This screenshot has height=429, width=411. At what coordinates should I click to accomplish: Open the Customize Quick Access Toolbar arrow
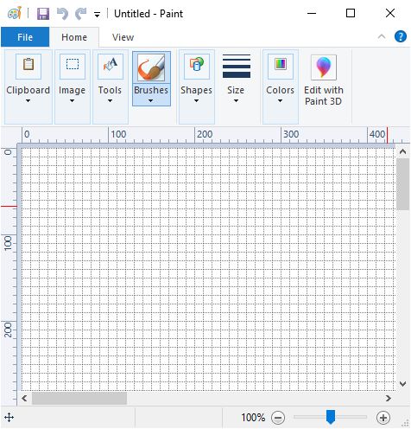(98, 15)
